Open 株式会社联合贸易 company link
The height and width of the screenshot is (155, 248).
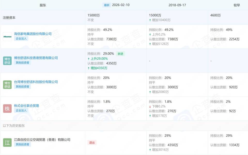(26, 106)
